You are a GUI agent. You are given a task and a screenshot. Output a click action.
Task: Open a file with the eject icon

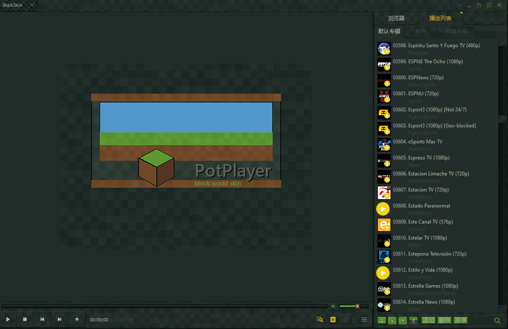pos(77,320)
